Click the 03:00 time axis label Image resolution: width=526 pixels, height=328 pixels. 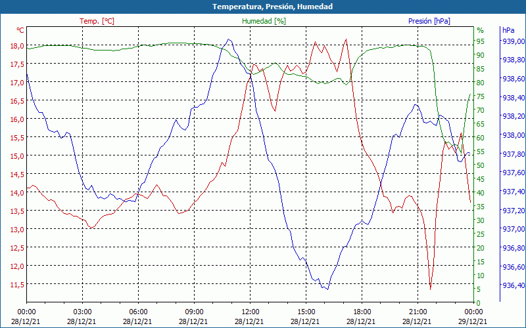tap(82, 312)
